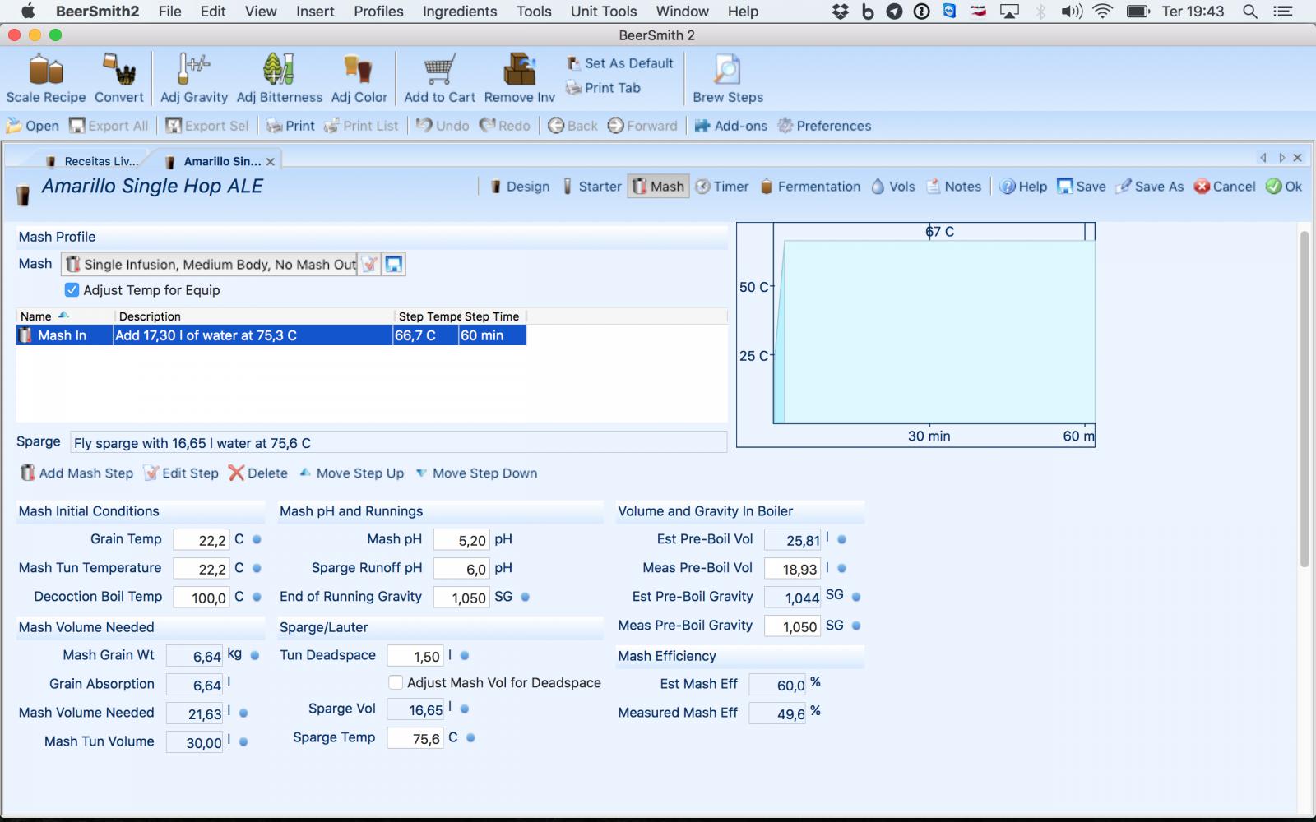Click Remove Inv boxes icon
1316x822 pixels.
(x=519, y=79)
